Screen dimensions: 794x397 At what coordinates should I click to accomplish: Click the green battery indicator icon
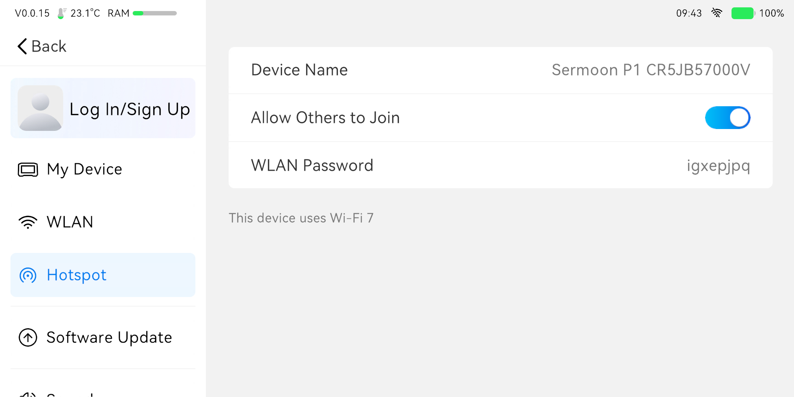click(743, 13)
